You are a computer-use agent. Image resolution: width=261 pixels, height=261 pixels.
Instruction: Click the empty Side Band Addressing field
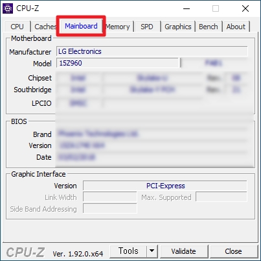[x=110, y=208]
